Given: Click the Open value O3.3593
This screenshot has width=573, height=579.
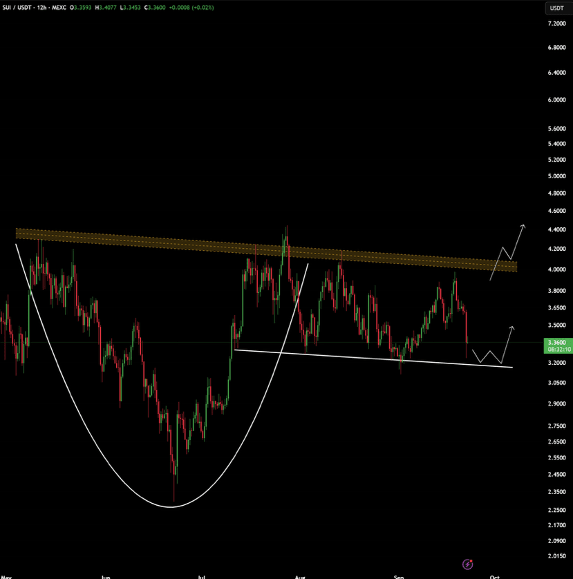Looking at the screenshot, I should pos(81,8).
